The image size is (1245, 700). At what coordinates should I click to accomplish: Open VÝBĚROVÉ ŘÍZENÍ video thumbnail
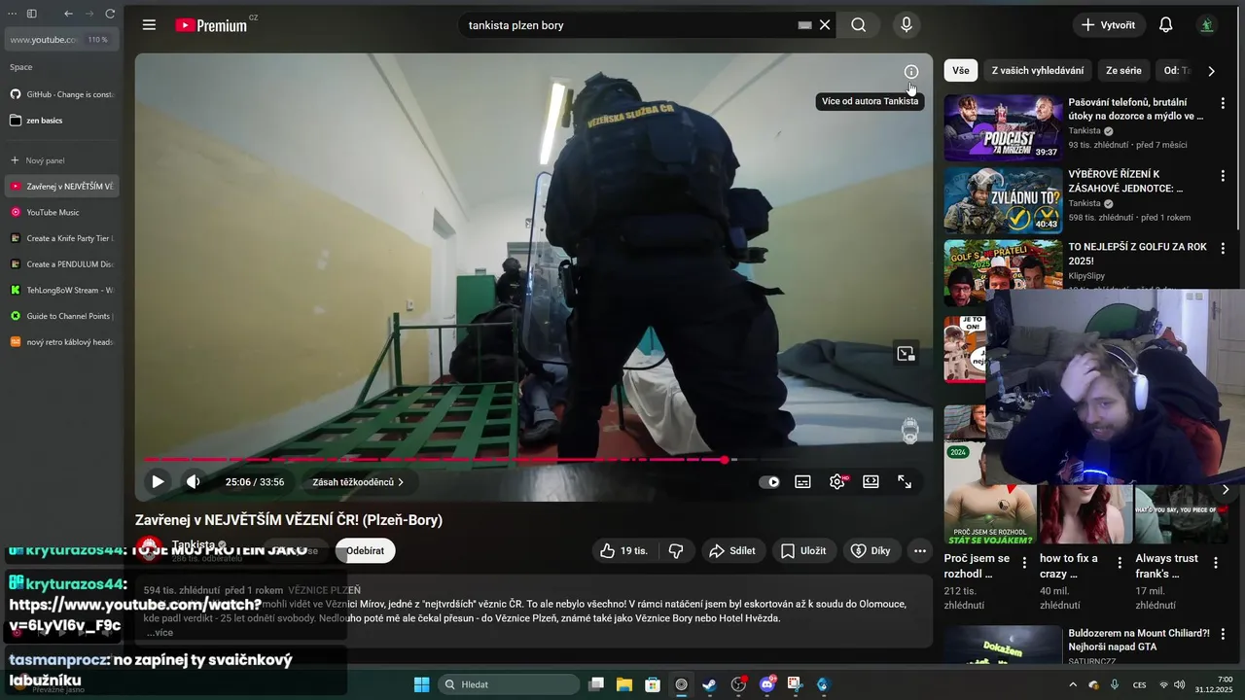coord(1003,200)
